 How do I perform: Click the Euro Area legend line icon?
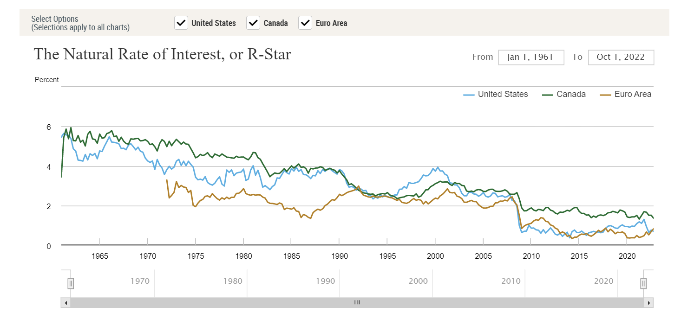click(x=606, y=95)
